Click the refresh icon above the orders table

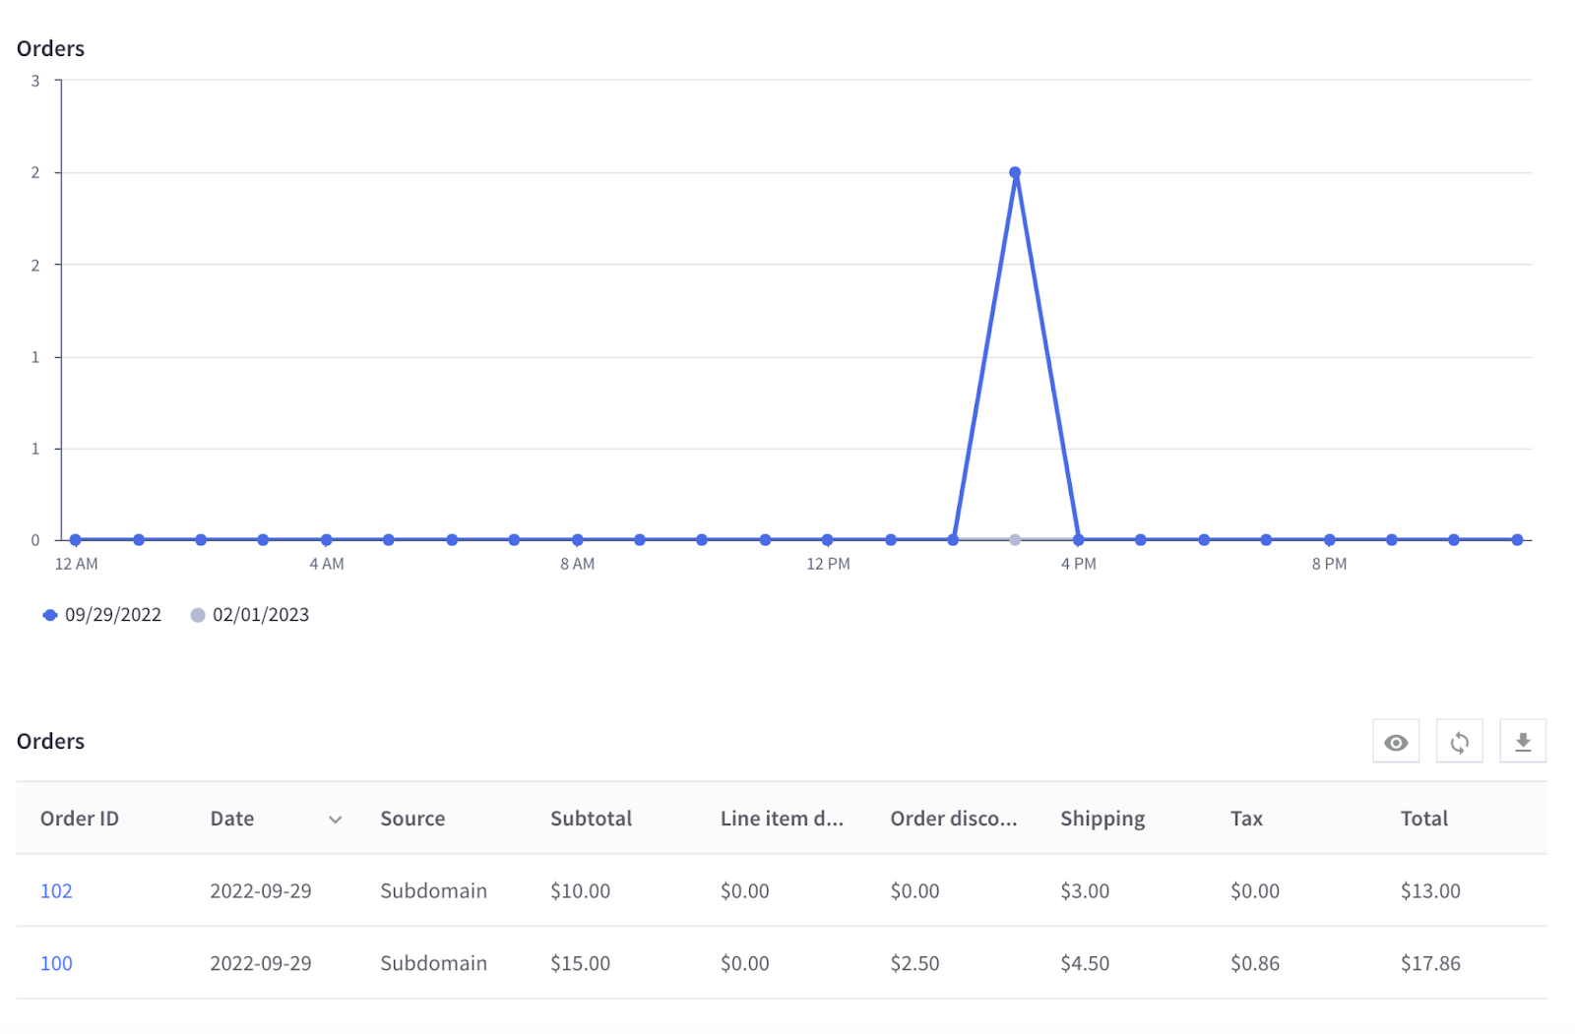1459,742
